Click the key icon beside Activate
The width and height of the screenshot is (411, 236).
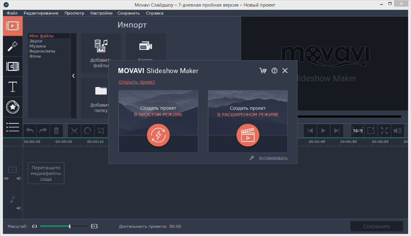click(x=252, y=158)
